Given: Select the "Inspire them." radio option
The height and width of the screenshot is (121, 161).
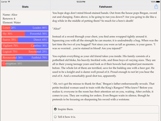Looking at the screenshot, I should (x=106, y=109).
